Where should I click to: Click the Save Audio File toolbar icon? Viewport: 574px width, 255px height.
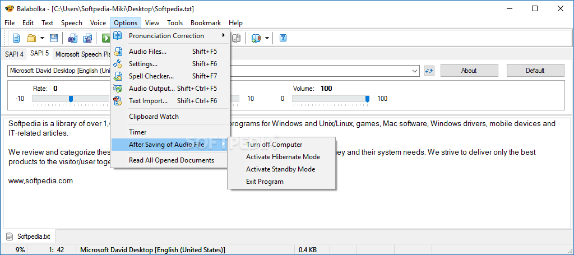tap(73, 38)
